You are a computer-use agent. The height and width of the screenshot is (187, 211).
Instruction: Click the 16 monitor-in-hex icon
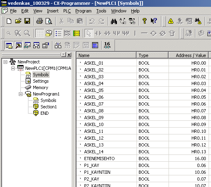pos(107,45)
